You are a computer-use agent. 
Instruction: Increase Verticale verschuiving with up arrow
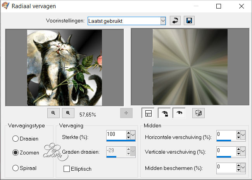238,149
